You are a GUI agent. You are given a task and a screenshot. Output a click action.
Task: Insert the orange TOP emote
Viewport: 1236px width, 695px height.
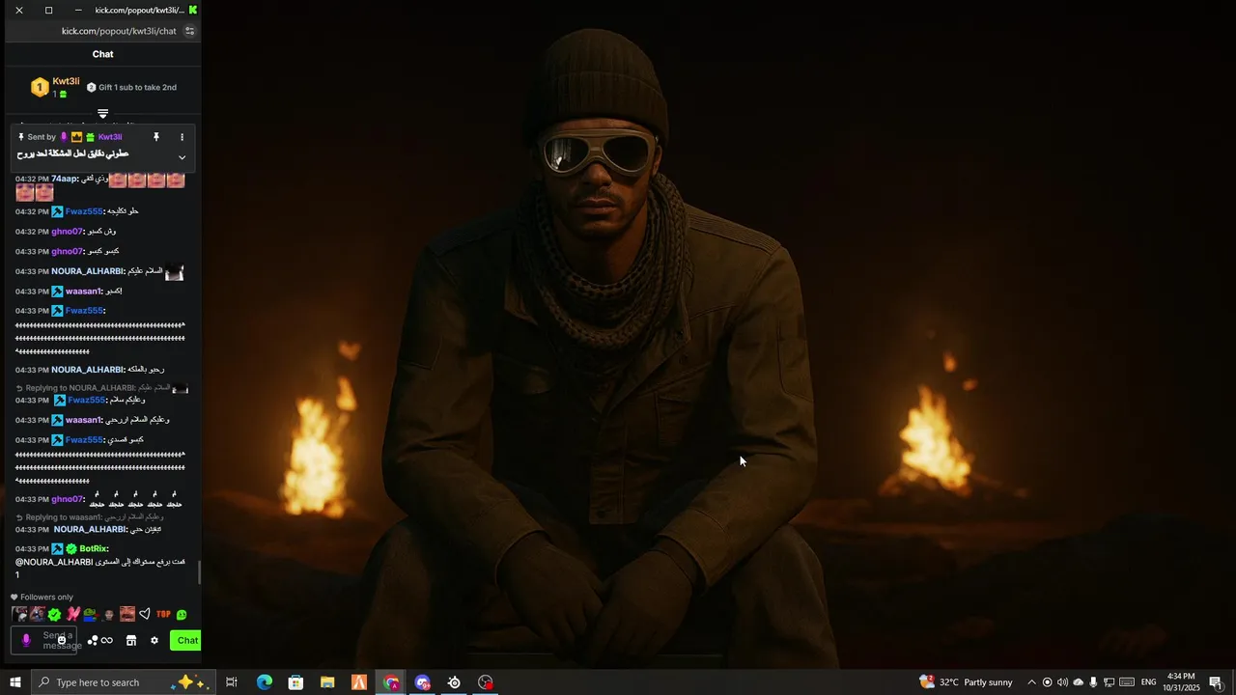(163, 614)
